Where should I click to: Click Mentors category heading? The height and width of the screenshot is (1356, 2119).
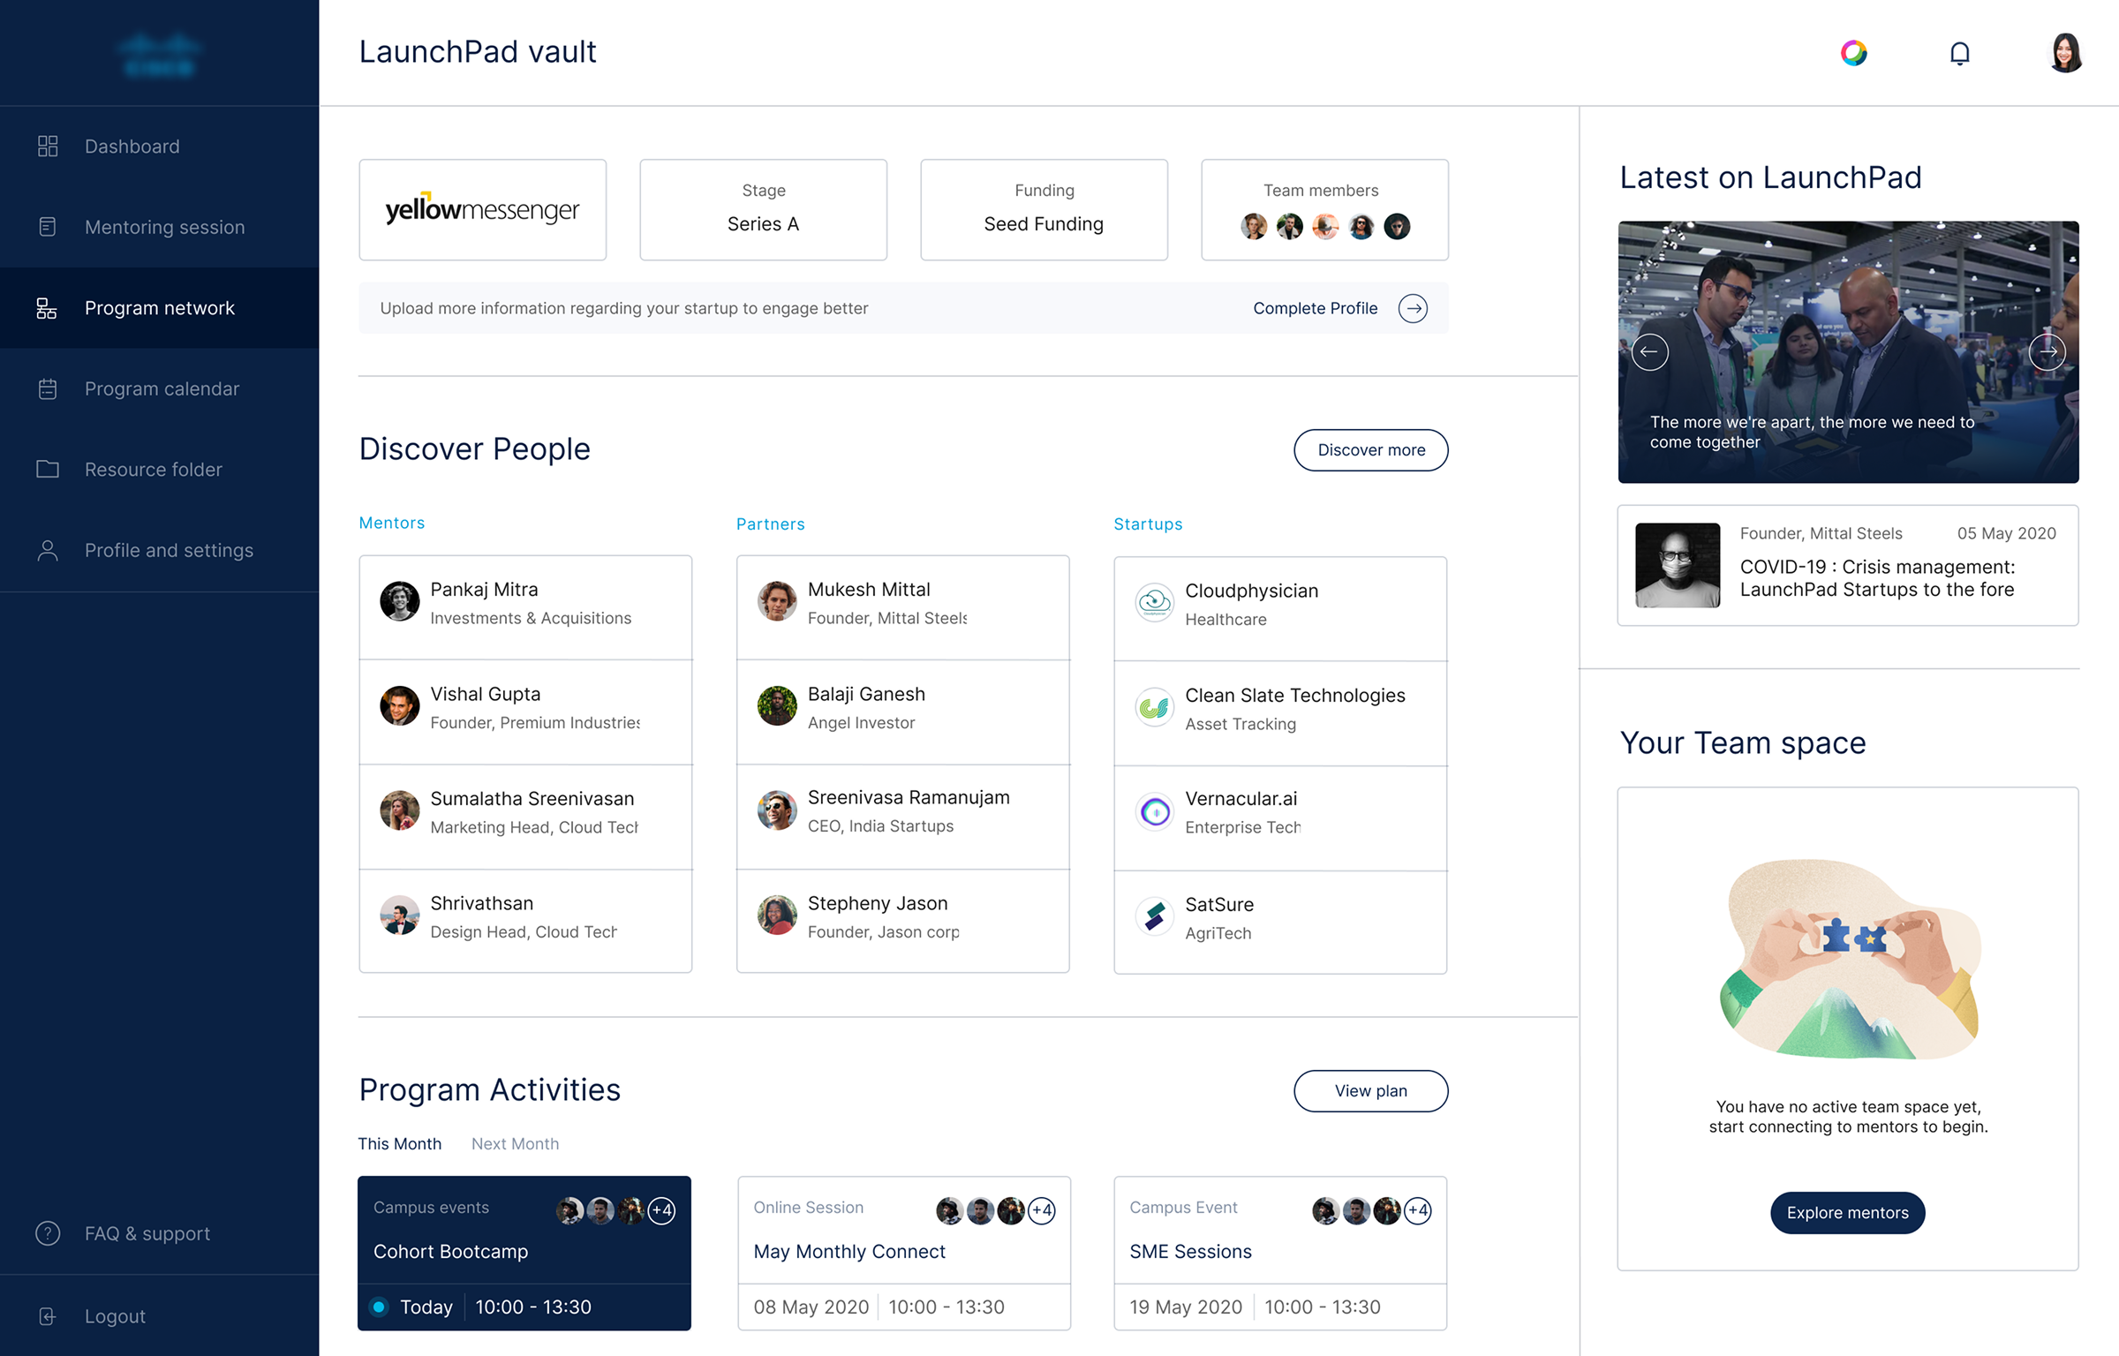pyautogui.click(x=391, y=524)
